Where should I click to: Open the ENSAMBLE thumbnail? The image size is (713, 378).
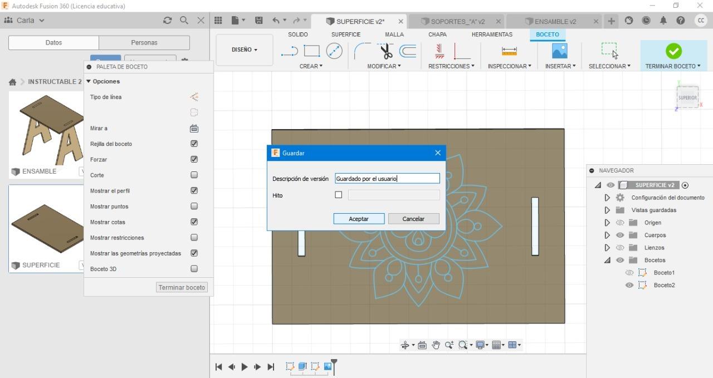pos(46,129)
